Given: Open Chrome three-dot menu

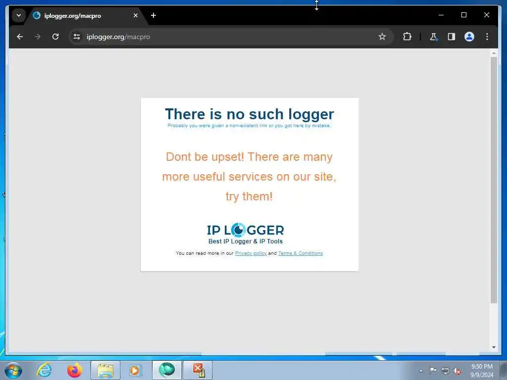Looking at the screenshot, I should [487, 37].
